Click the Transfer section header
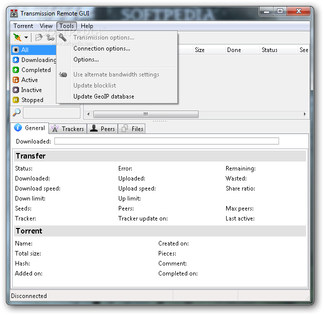Image resolution: width=324 pixels, height=315 pixels. tap(160, 156)
